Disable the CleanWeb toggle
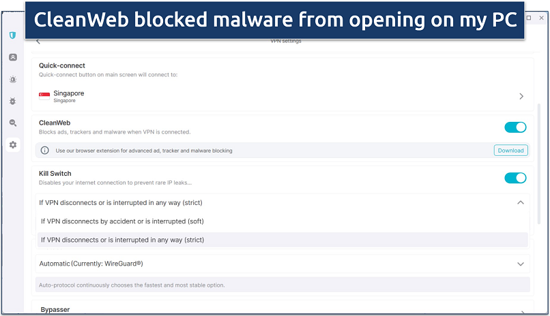This screenshot has width=550, height=316. (x=515, y=127)
